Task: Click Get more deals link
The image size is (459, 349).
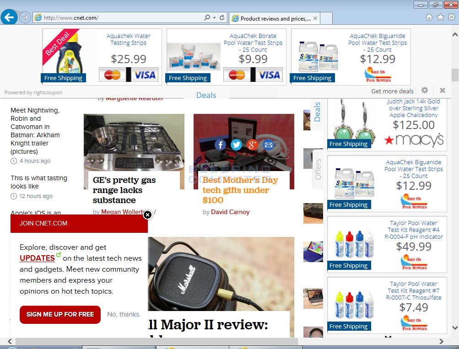Action: [392, 91]
